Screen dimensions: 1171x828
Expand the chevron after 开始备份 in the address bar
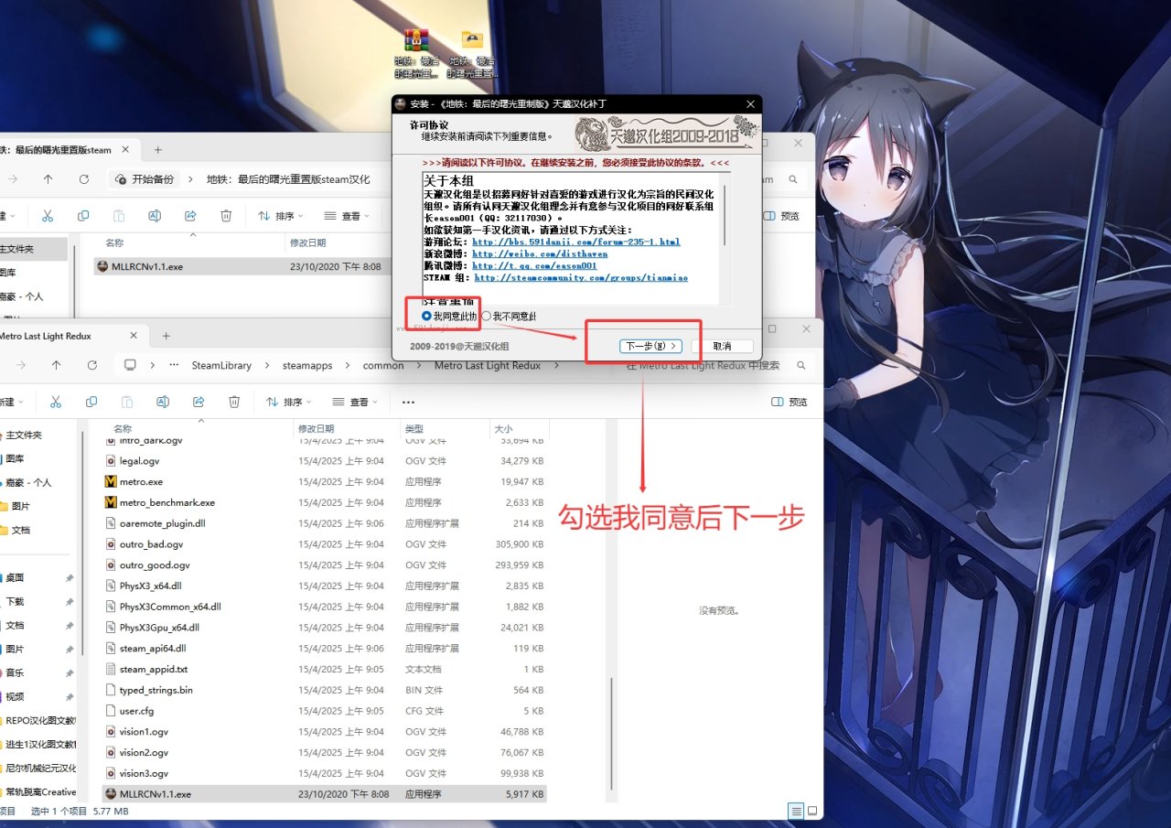point(190,179)
